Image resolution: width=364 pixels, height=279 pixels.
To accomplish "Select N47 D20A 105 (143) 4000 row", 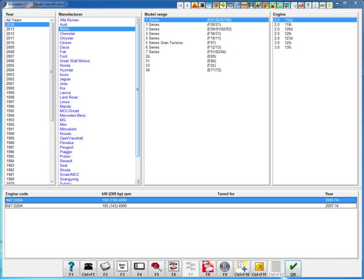I will pyautogui.click(x=181, y=206).
